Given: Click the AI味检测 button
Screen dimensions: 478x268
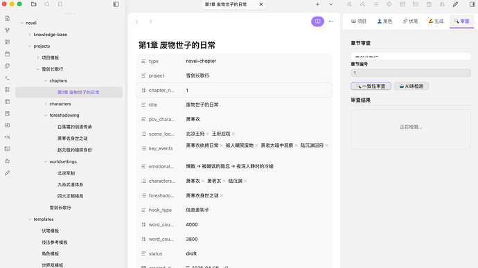Looking at the screenshot, I should tap(411, 87).
